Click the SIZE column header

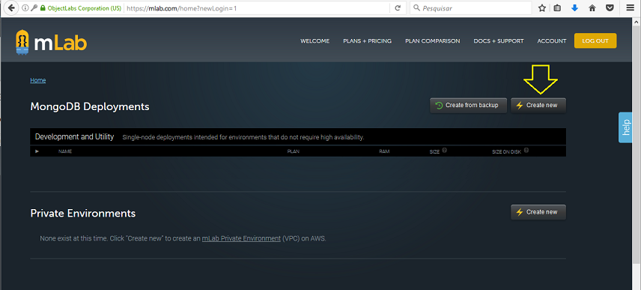click(x=434, y=152)
